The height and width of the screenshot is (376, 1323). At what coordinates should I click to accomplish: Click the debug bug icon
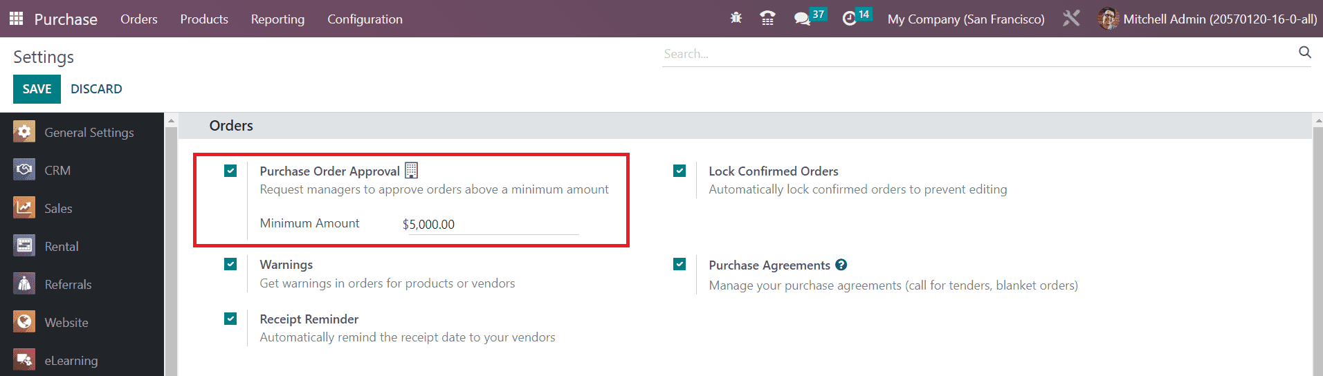[x=736, y=18]
